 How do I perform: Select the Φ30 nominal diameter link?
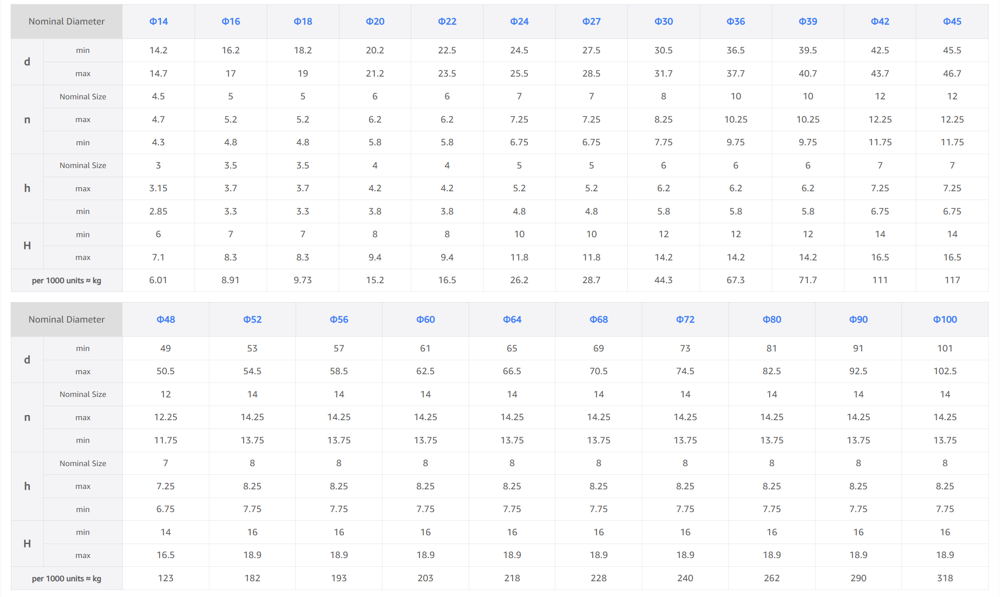tap(664, 21)
